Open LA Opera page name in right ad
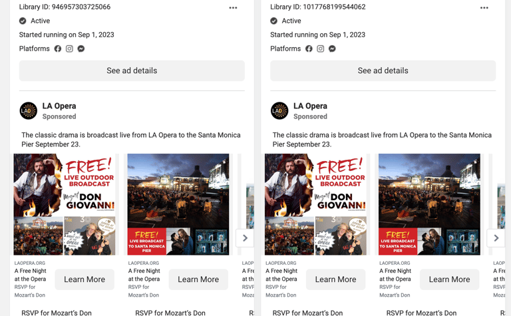The width and height of the screenshot is (511, 316). pyautogui.click(x=310, y=106)
